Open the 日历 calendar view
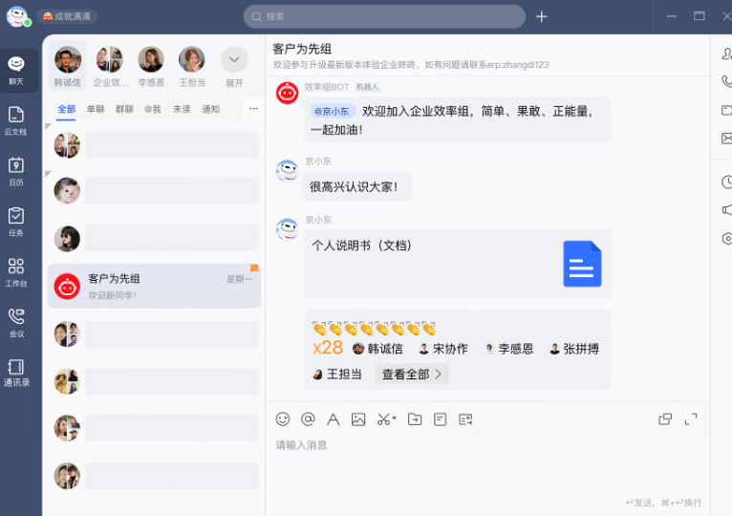Viewport: 732px width, 516px height. 15,171
